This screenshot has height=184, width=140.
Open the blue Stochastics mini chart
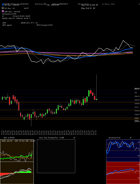pos(123,151)
